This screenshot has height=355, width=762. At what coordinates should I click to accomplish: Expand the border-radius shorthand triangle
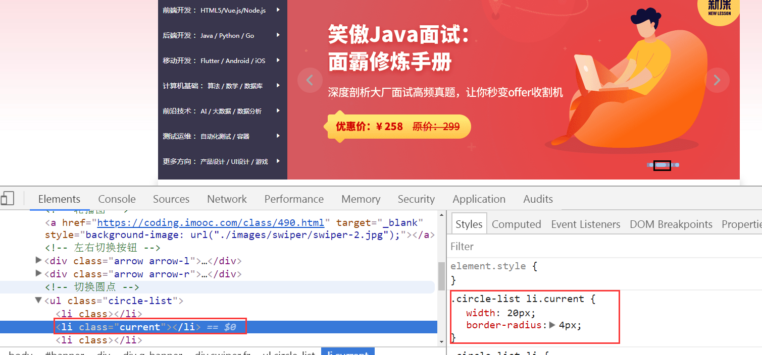tap(552, 325)
